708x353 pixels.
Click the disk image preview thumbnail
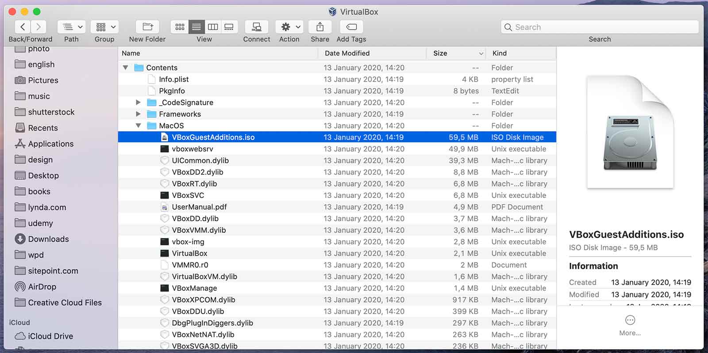(630, 132)
